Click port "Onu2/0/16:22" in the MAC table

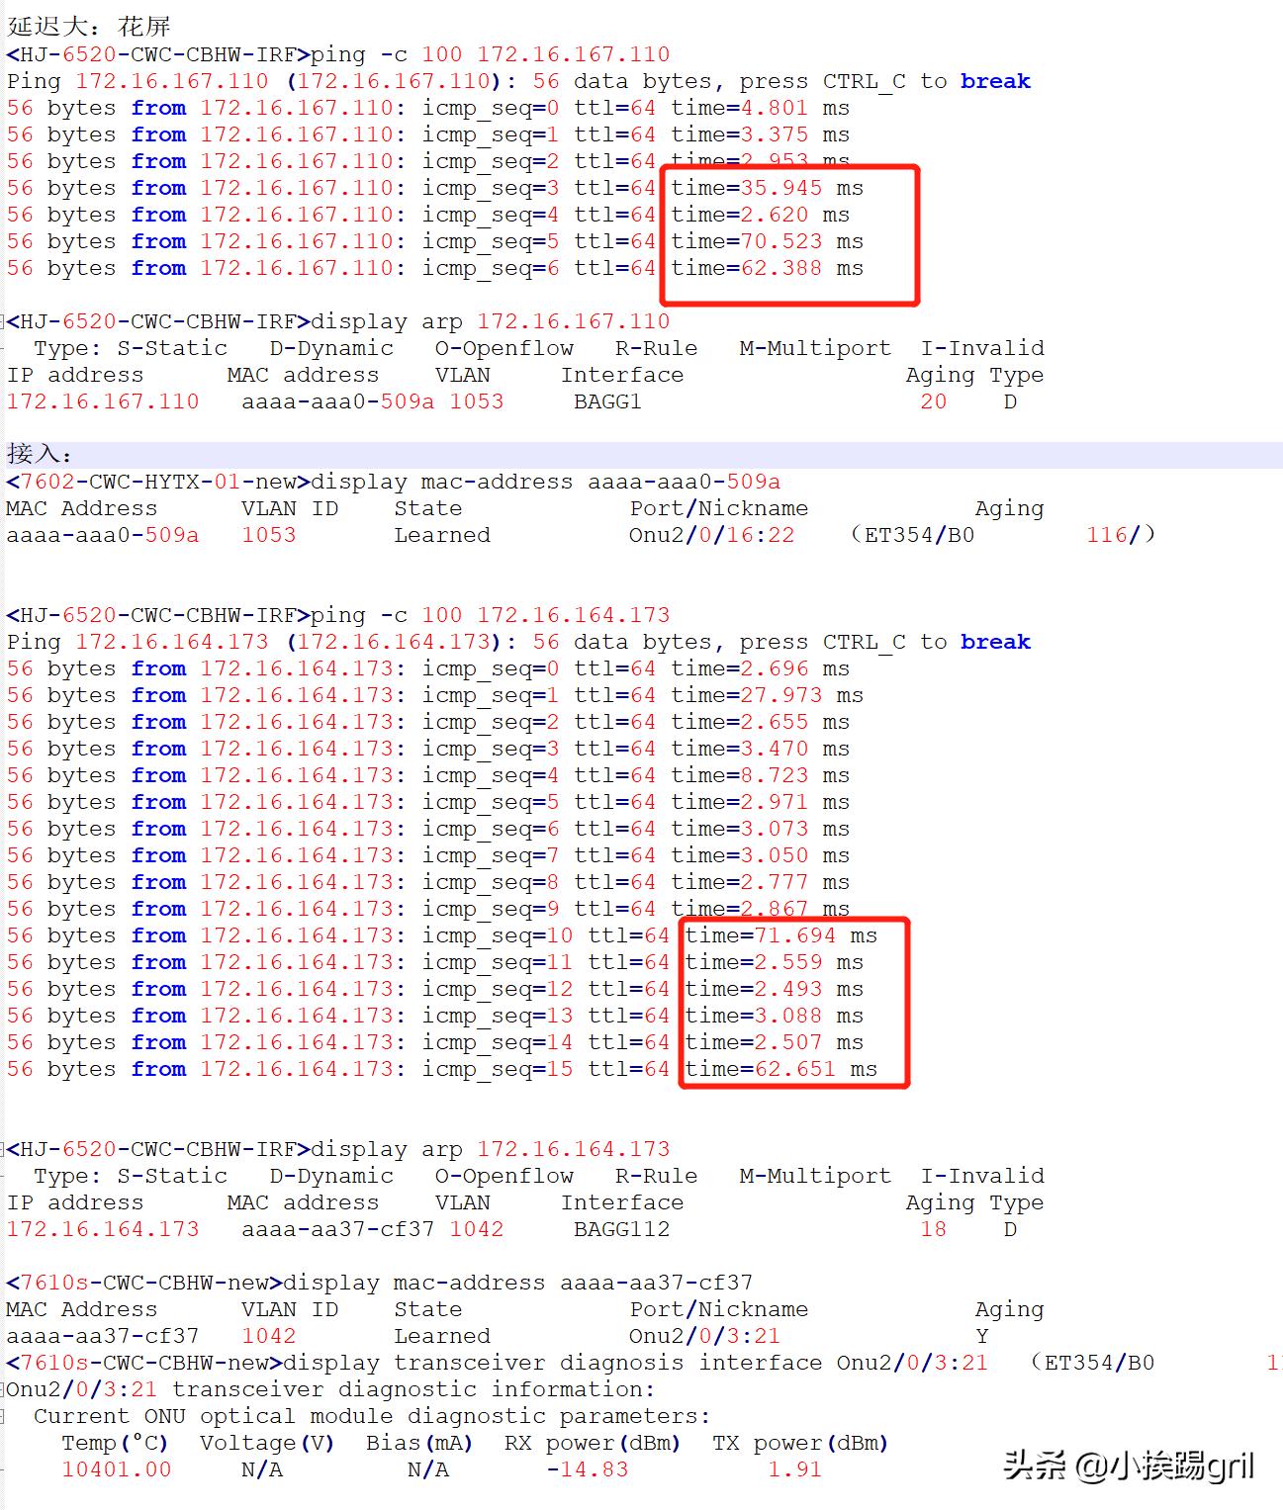point(711,535)
